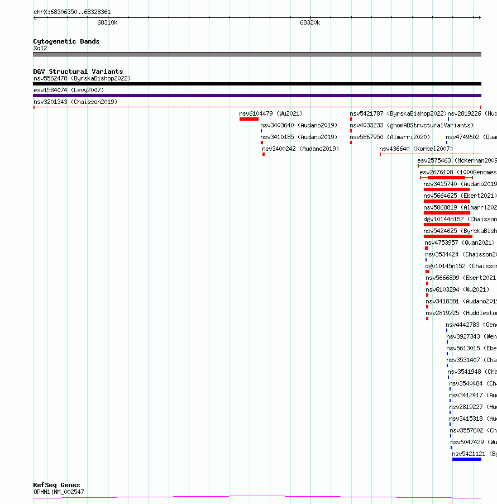Click nsv5867950 (Almarri2020) label
This screenshot has height=504, width=497.
point(390,137)
